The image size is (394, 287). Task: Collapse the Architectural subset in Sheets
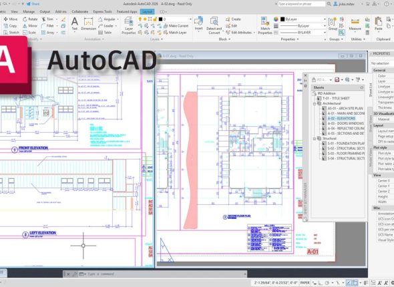pos(315,103)
